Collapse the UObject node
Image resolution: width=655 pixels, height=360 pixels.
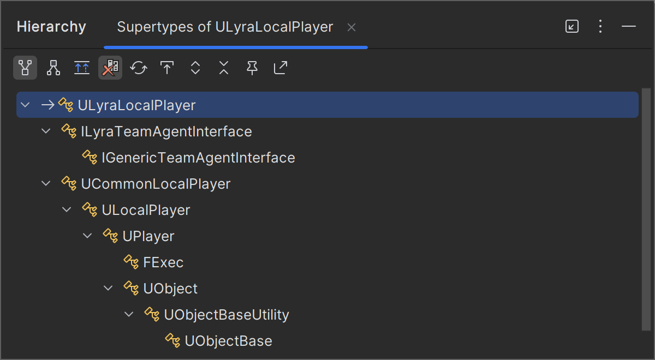tap(108, 288)
